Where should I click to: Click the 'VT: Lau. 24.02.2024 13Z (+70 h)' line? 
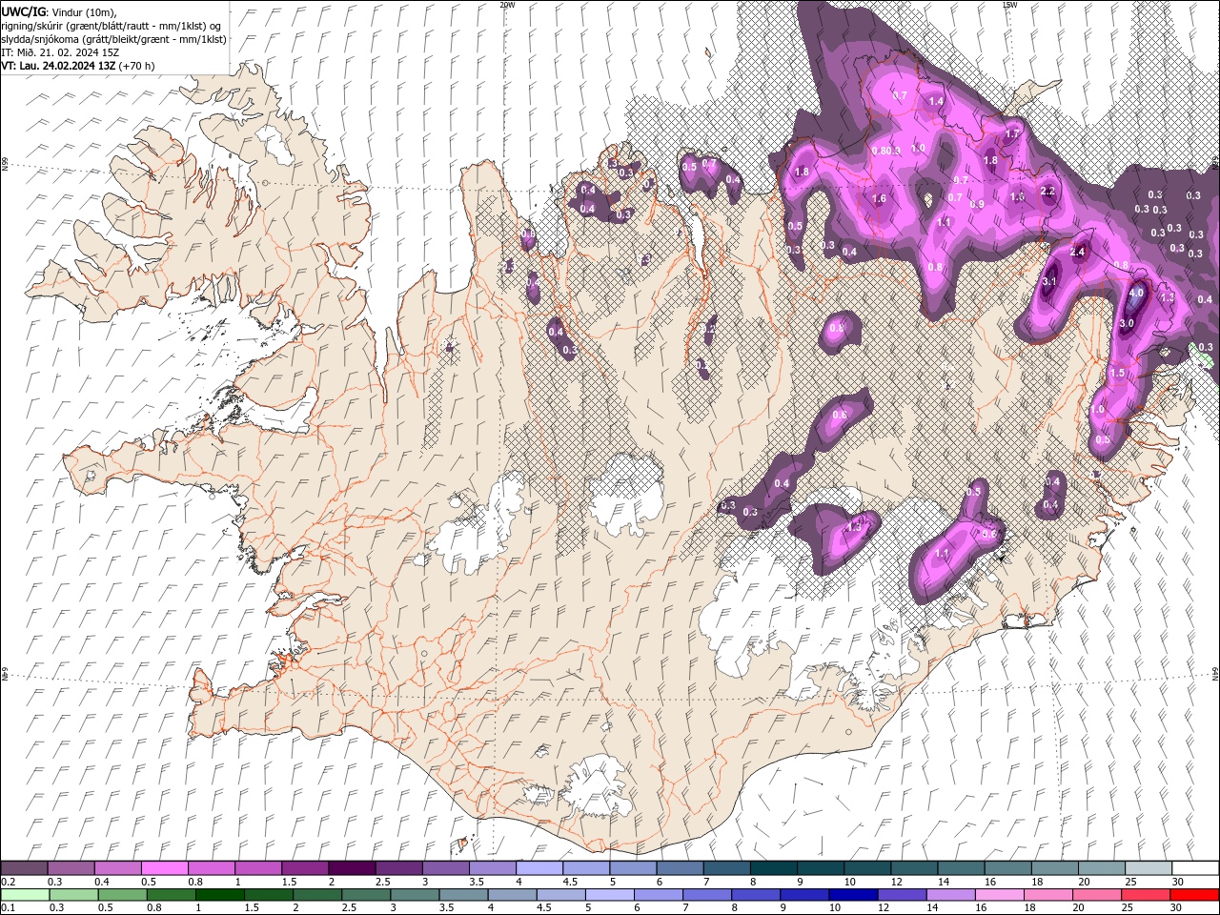(x=78, y=66)
